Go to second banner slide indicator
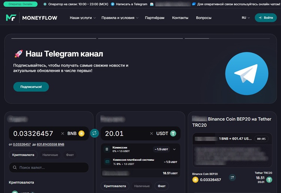This screenshot has height=193, width=281. click(140, 39)
